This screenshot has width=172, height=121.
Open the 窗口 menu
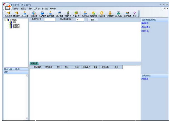click(x=45, y=9)
